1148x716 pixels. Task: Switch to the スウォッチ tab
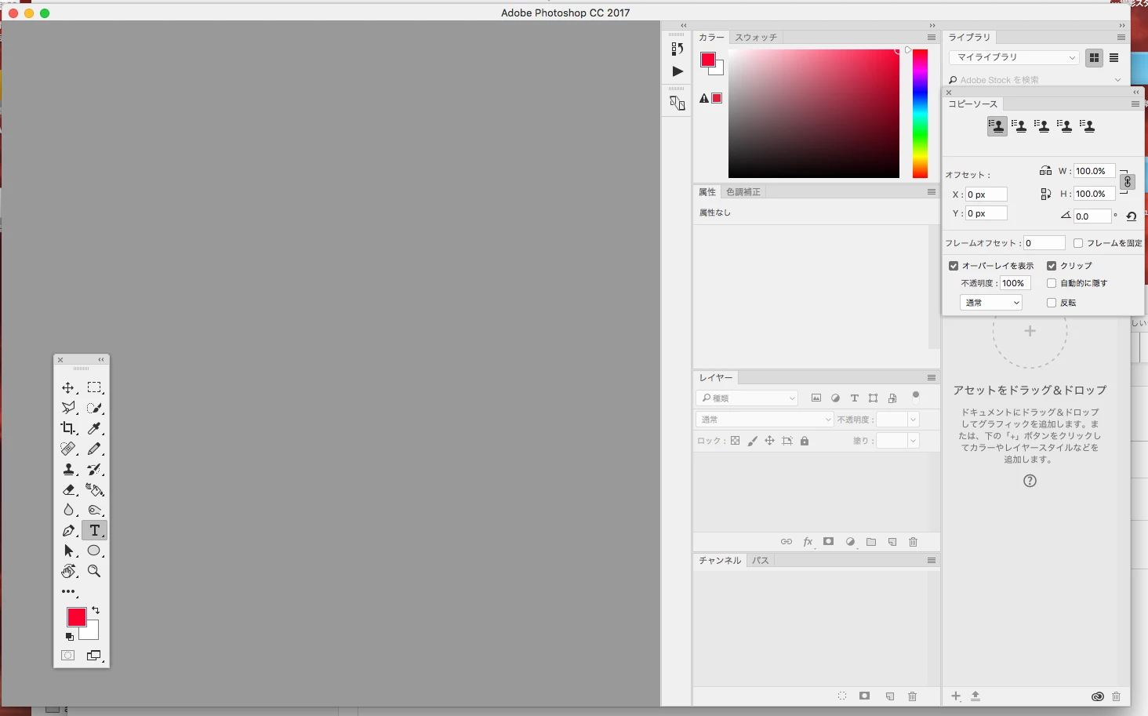coord(756,38)
